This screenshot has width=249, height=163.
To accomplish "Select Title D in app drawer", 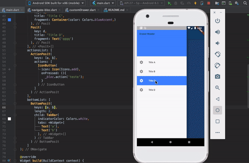I will pyautogui.click(x=162, y=90).
